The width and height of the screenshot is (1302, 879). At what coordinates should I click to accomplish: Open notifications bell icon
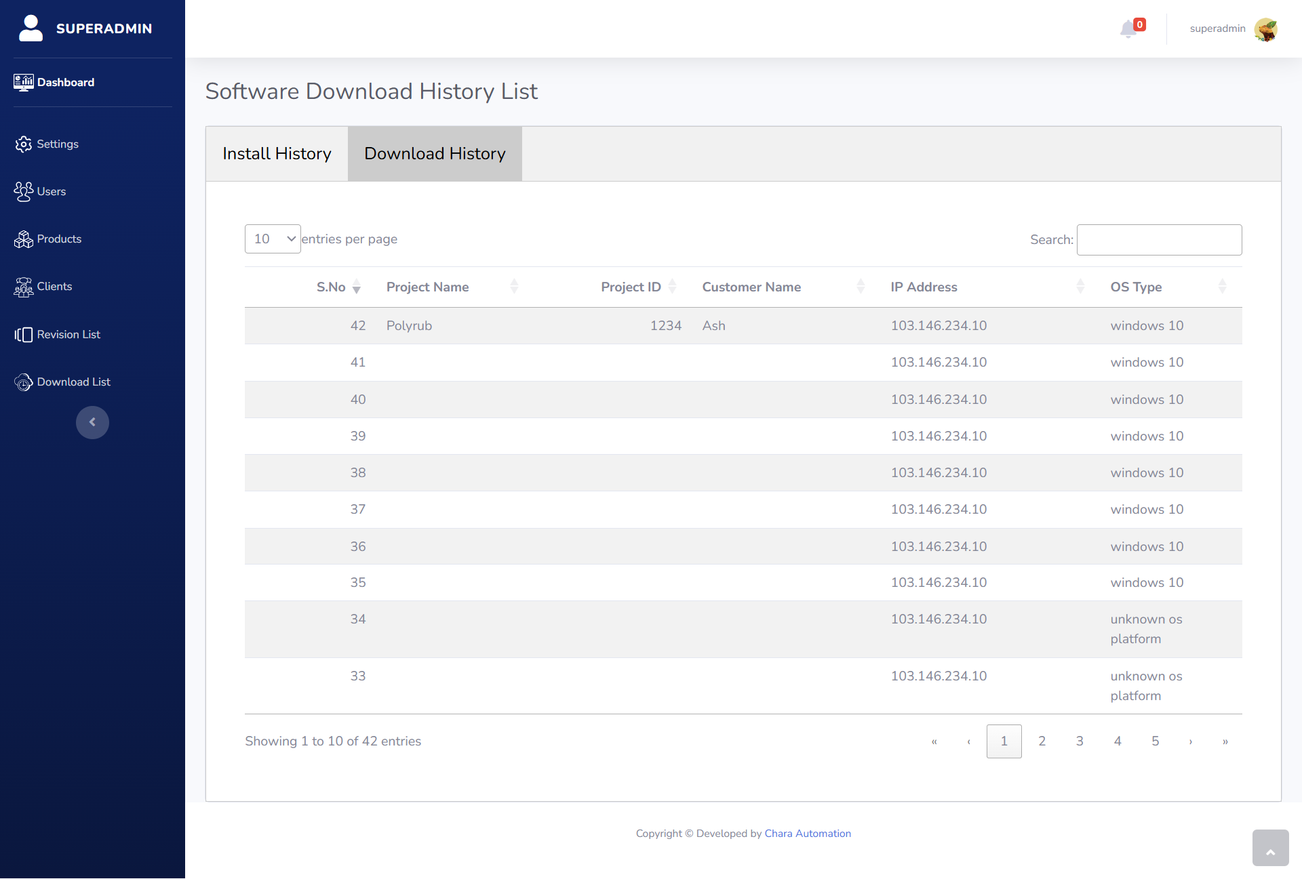click(x=1128, y=29)
